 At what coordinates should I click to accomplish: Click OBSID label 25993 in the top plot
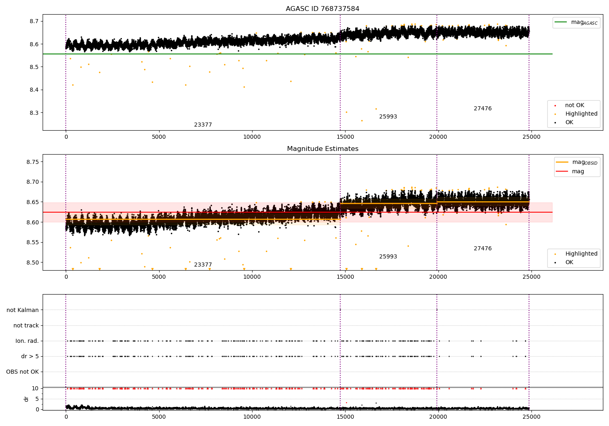pos(388,117)
